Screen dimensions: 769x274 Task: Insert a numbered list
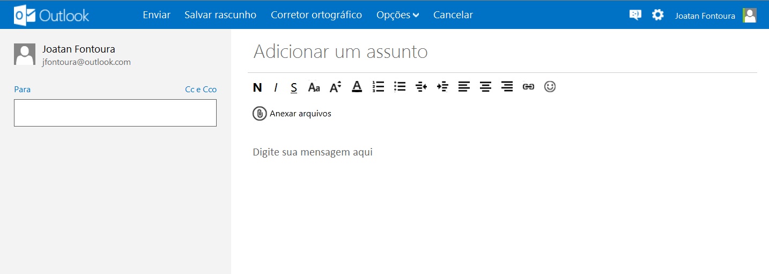(378, 87)
